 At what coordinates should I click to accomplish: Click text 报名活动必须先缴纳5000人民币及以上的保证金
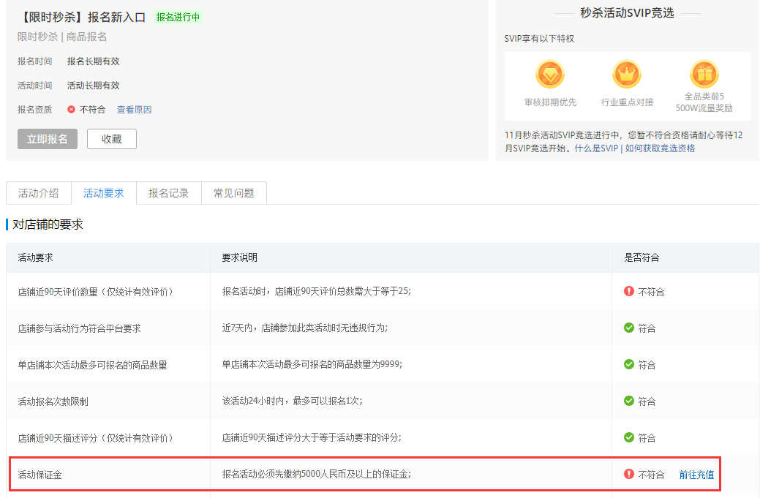(316, 475)
